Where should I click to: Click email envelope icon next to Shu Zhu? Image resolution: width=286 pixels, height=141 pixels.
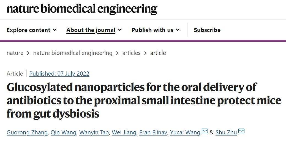[x=241, y=131]
